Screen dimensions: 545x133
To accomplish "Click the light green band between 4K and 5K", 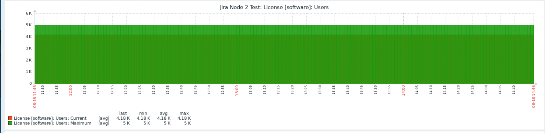I will (x=284, y=30).
